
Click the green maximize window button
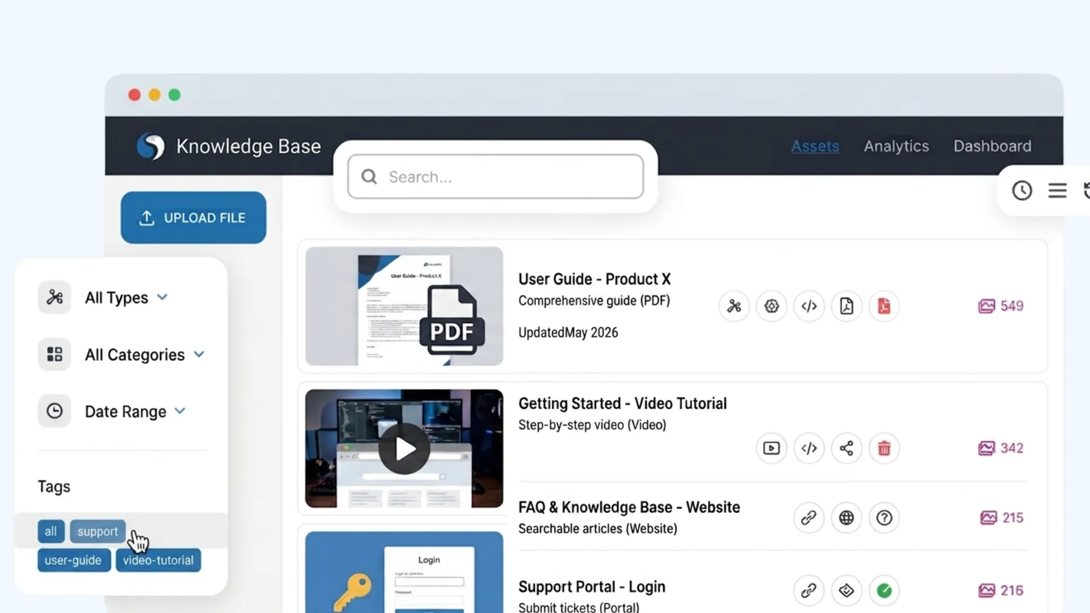coord(175,95)
